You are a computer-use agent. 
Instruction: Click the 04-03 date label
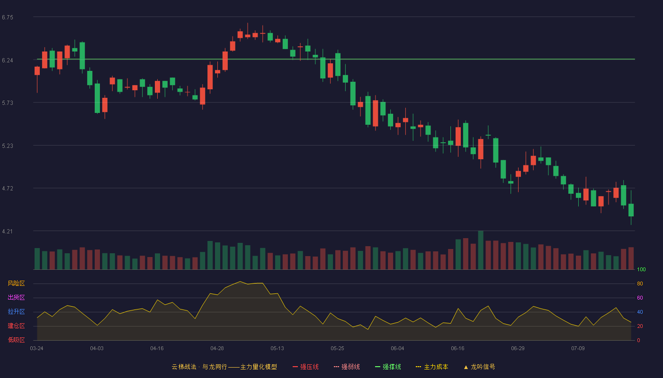97,348
